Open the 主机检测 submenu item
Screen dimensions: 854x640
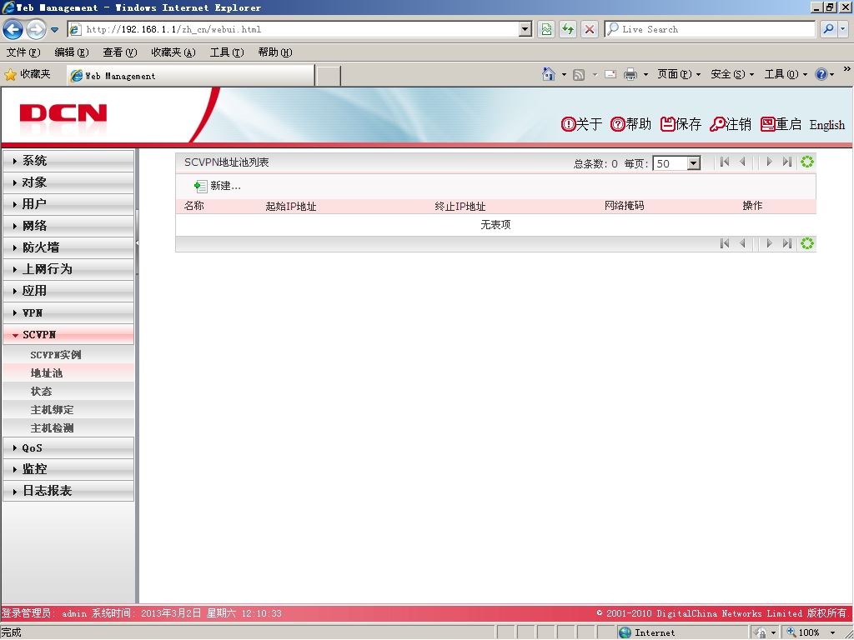pyautogui.click(x=68, y=427)
